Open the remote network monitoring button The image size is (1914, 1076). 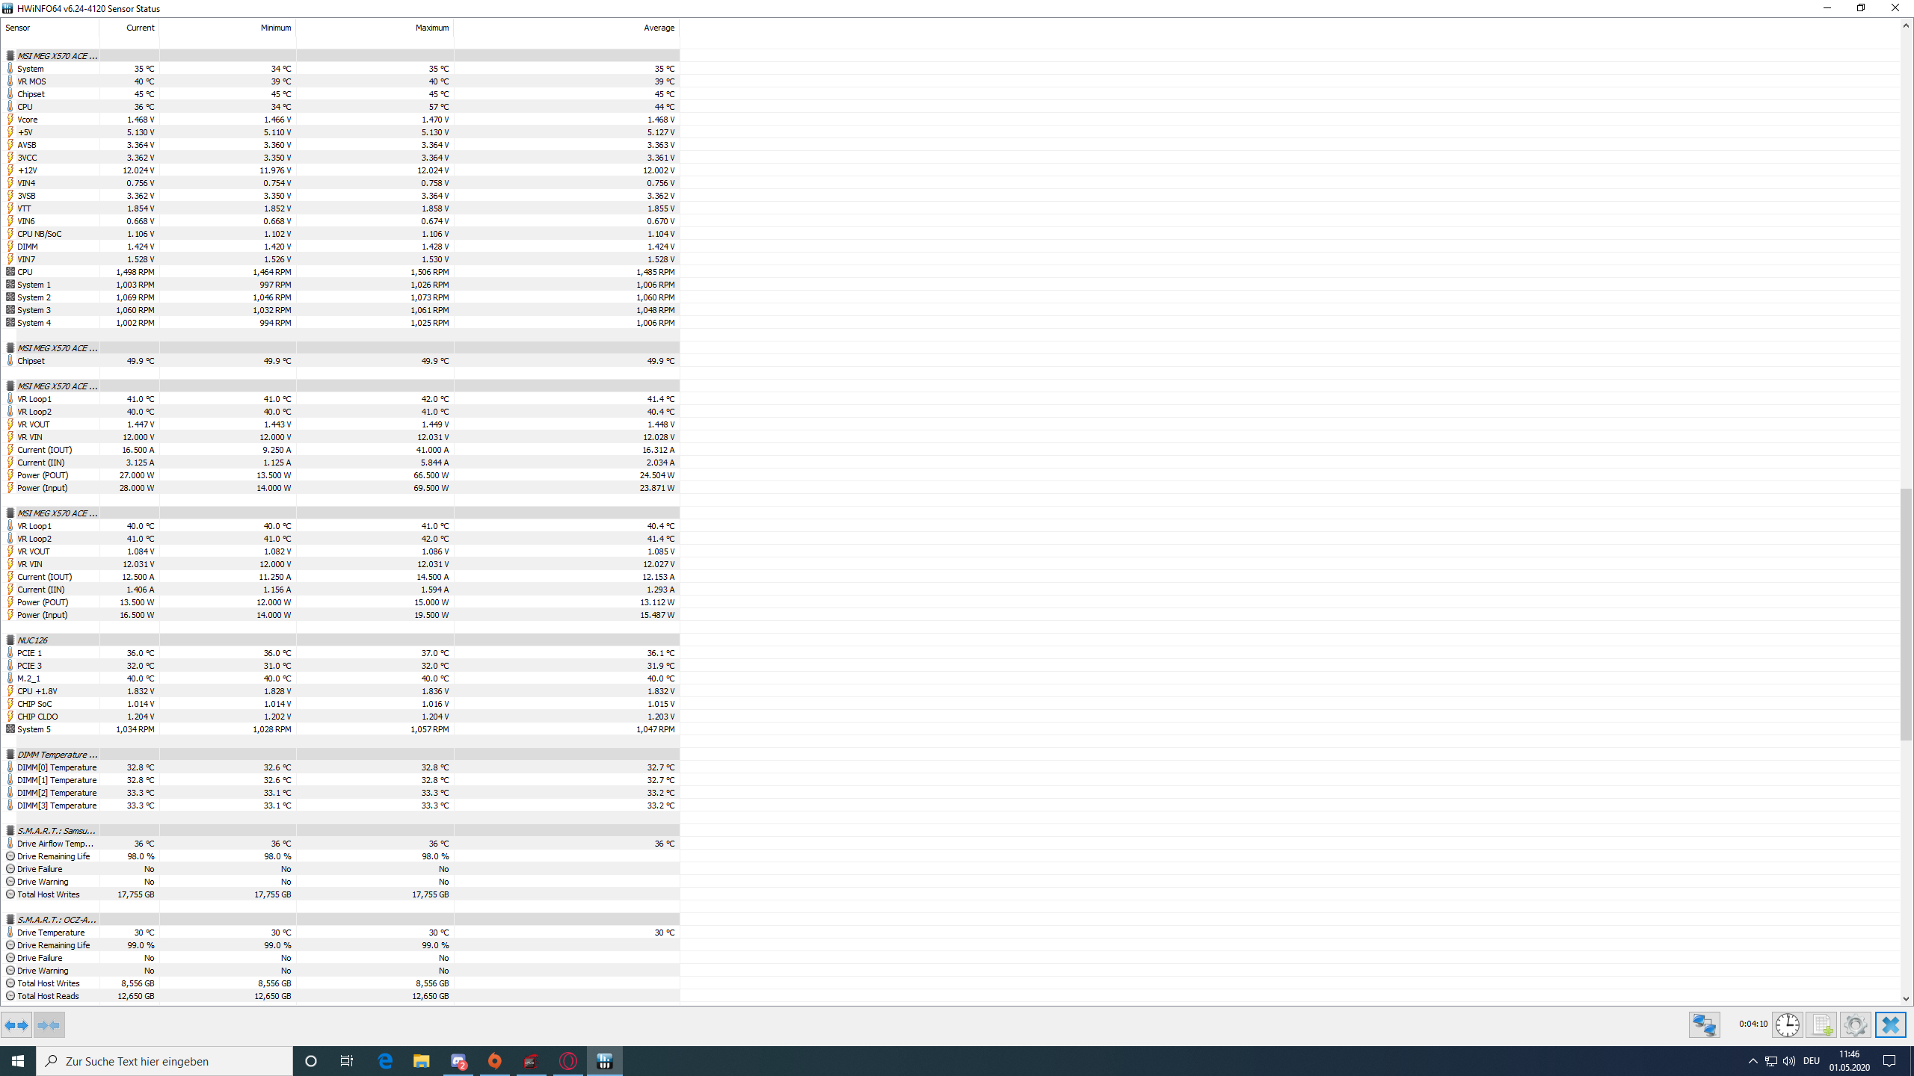(1704, 1025)
